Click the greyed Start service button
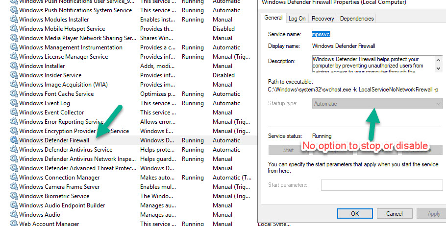The width and height of the screenshot is (446, 226). (x=288, y=150)
